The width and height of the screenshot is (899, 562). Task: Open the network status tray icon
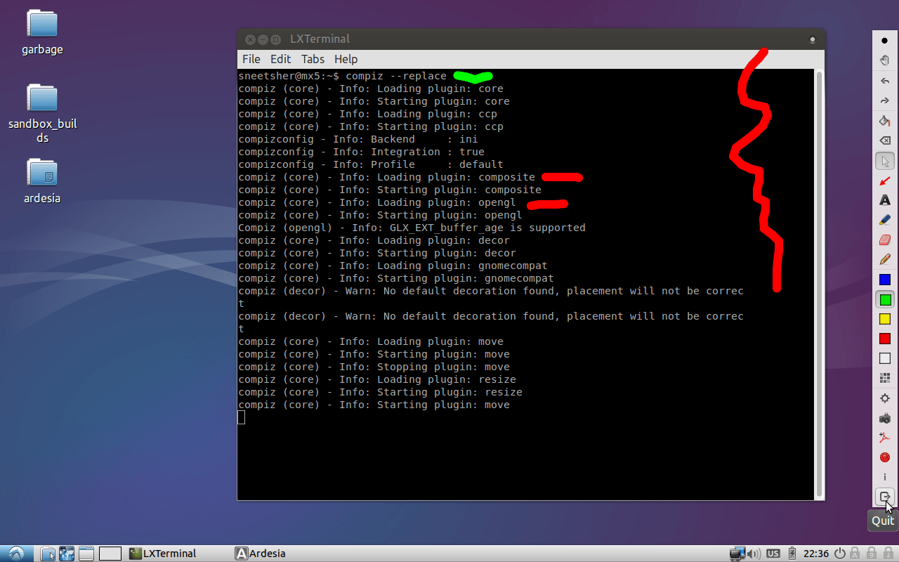[737, 554]
